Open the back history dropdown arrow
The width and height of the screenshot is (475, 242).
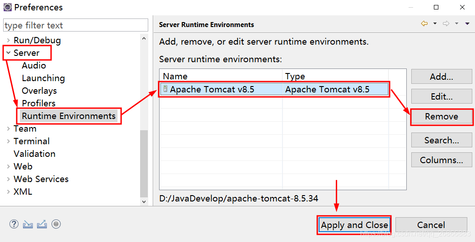pyautogui.click(x=435, y=23)
